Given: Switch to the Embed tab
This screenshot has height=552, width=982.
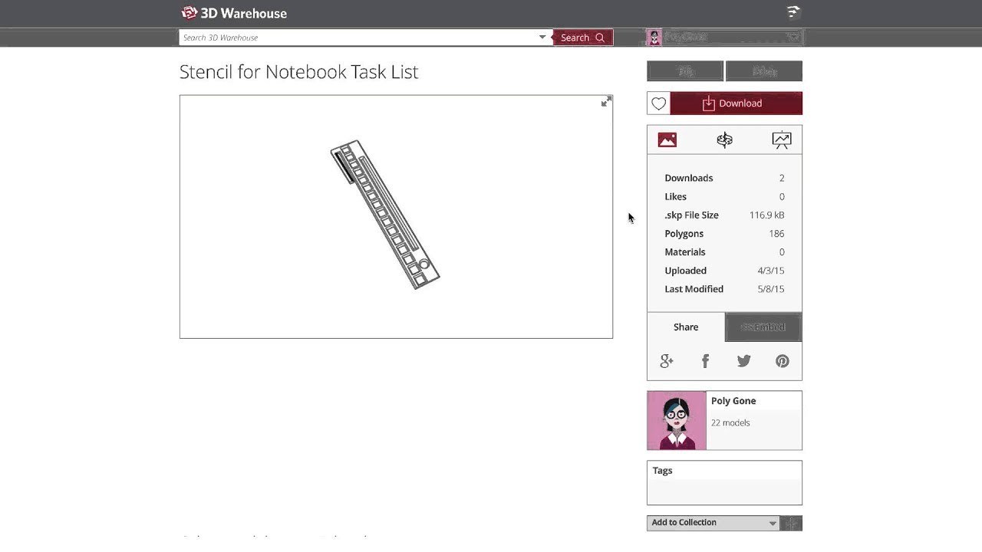Looking at the screenshot, I should (x=763, y=327).
